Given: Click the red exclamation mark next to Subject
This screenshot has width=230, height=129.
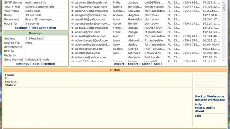Looking at the screenshot, I should tap(26, 38).
